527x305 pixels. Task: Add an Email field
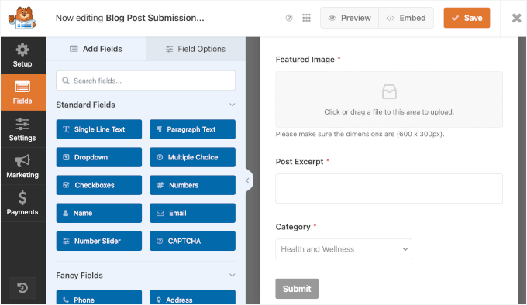pos(192,213)
